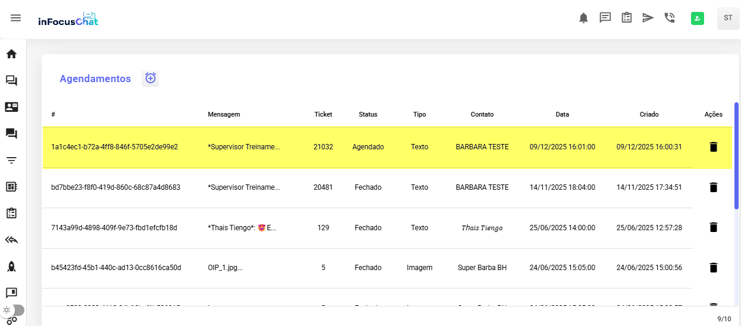
Task: Open the hamburger navigation menu
Action: pos(16,18)
